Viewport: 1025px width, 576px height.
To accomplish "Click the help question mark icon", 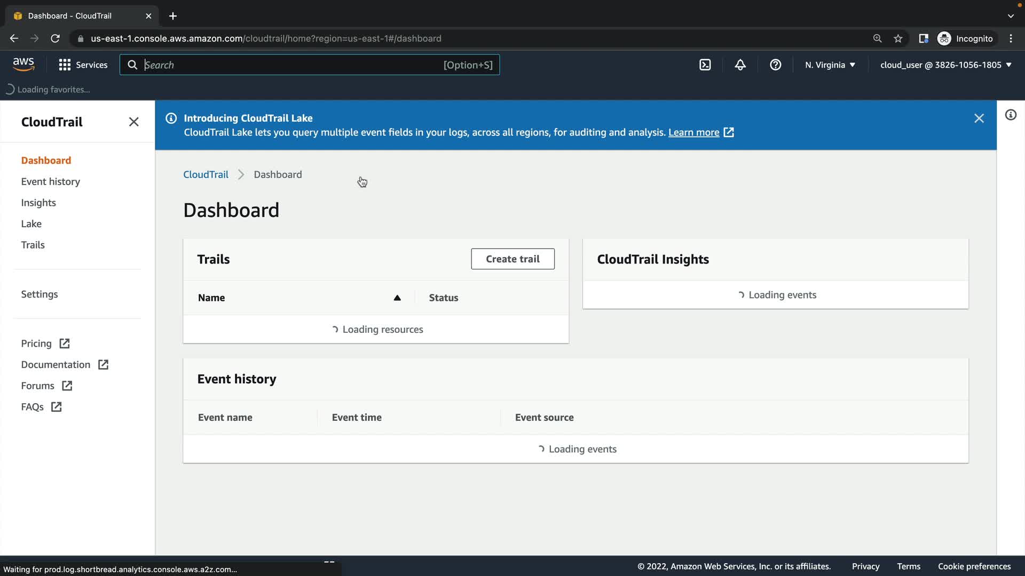I will click(775, 65).
